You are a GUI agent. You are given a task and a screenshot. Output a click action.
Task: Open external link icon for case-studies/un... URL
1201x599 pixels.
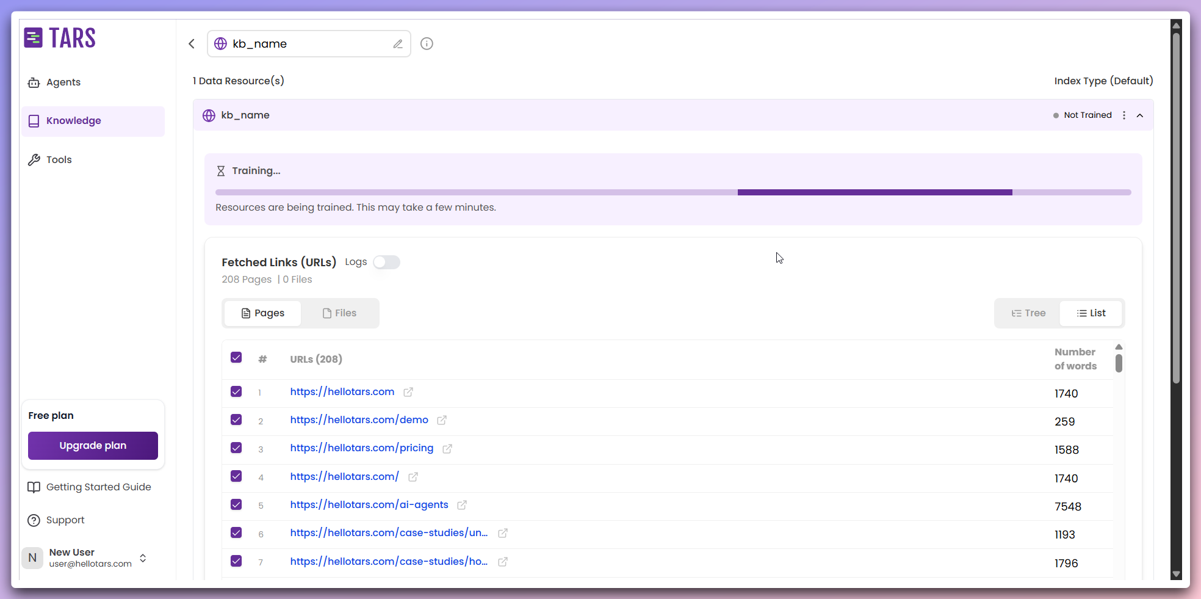[x=503, y=533]
